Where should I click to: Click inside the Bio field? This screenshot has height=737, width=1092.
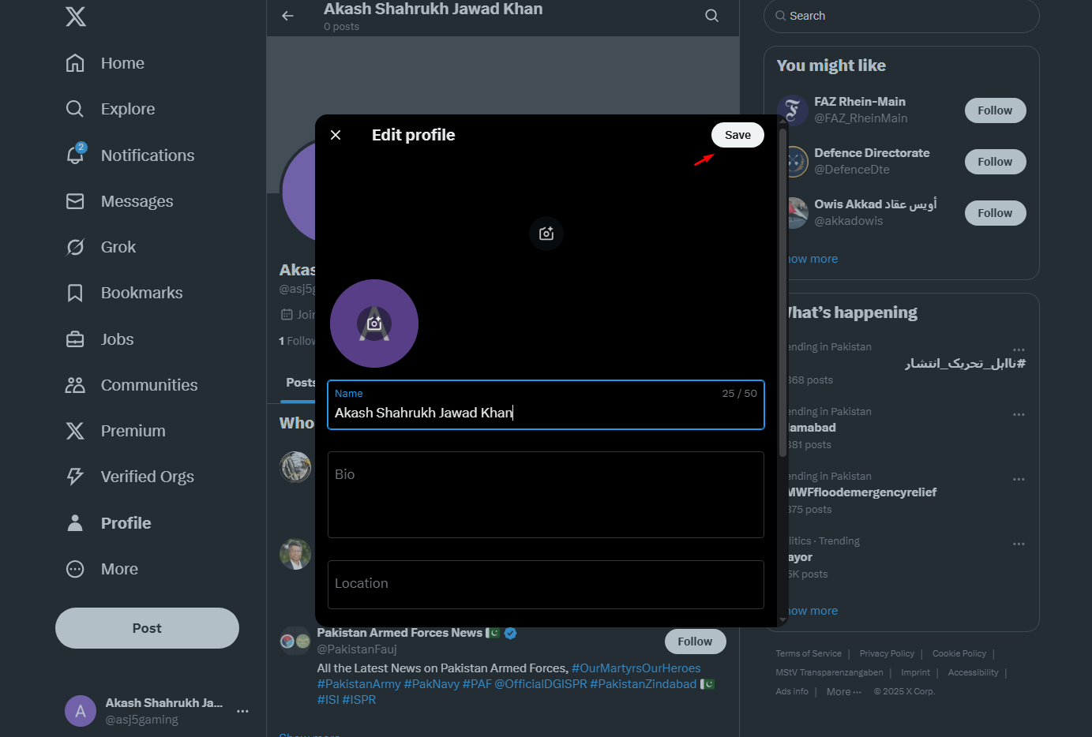546,495
